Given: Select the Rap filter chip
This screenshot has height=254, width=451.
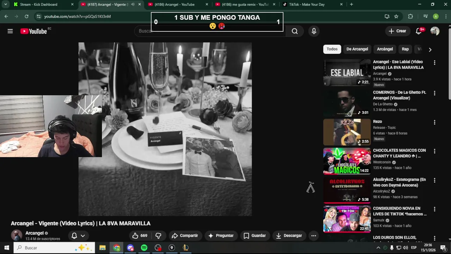Looking at the screenshot, I should [405, 49].
